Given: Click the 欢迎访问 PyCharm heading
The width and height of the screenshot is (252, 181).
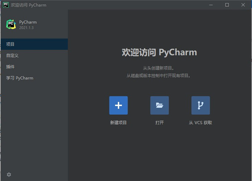Looking at the screenshot, I should point(159,52).
